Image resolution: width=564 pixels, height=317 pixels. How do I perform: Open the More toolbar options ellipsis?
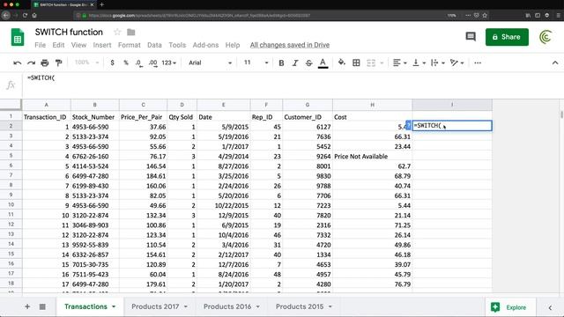pos(478,63)
